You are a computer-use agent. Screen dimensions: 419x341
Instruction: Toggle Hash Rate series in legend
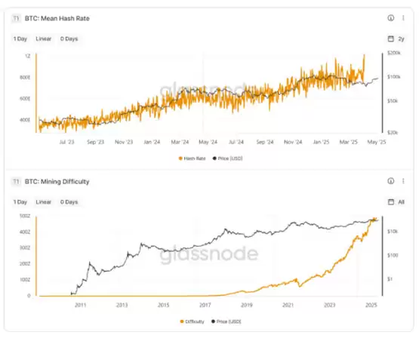(x=192, y=158)
